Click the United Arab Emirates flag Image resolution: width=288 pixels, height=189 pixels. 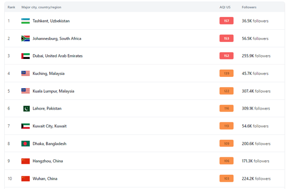pyautogui.click(x=26, y=56)
